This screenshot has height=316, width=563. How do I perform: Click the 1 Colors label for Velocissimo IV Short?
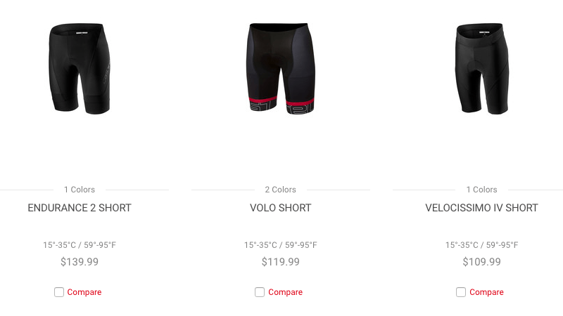[x=481, y=190]
